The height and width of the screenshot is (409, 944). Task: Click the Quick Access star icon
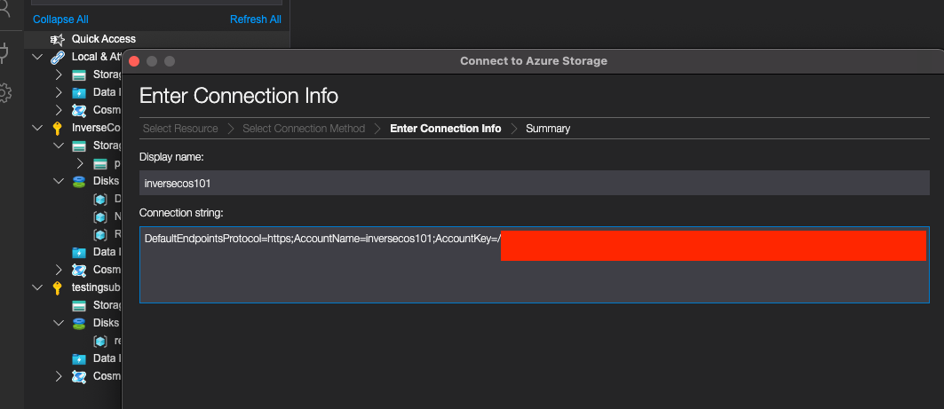[57, 39]
